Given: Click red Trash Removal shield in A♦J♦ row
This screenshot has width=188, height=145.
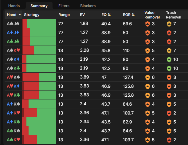Looking at the screenshot, I should click(x=169, y=33).
